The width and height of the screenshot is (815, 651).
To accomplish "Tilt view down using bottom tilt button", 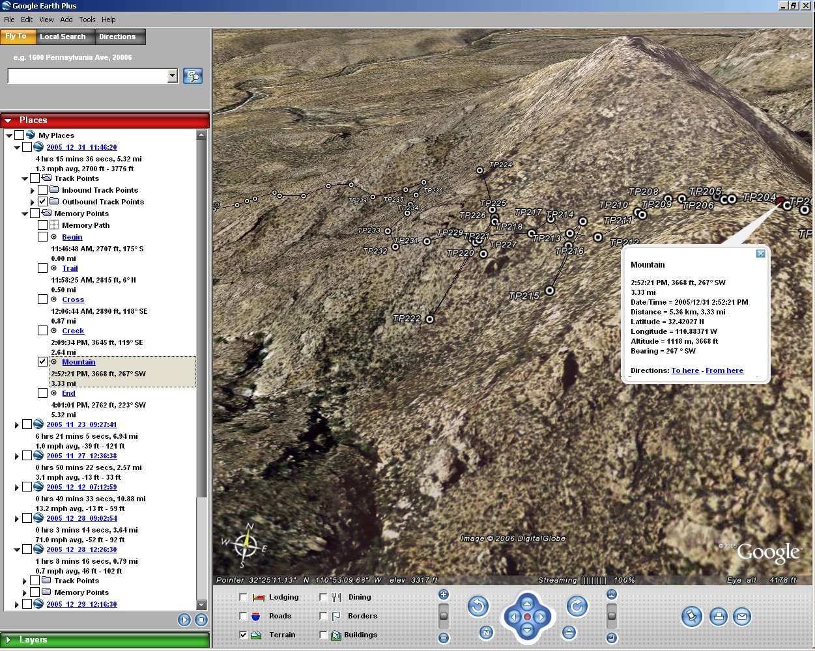I will (612, 638).
